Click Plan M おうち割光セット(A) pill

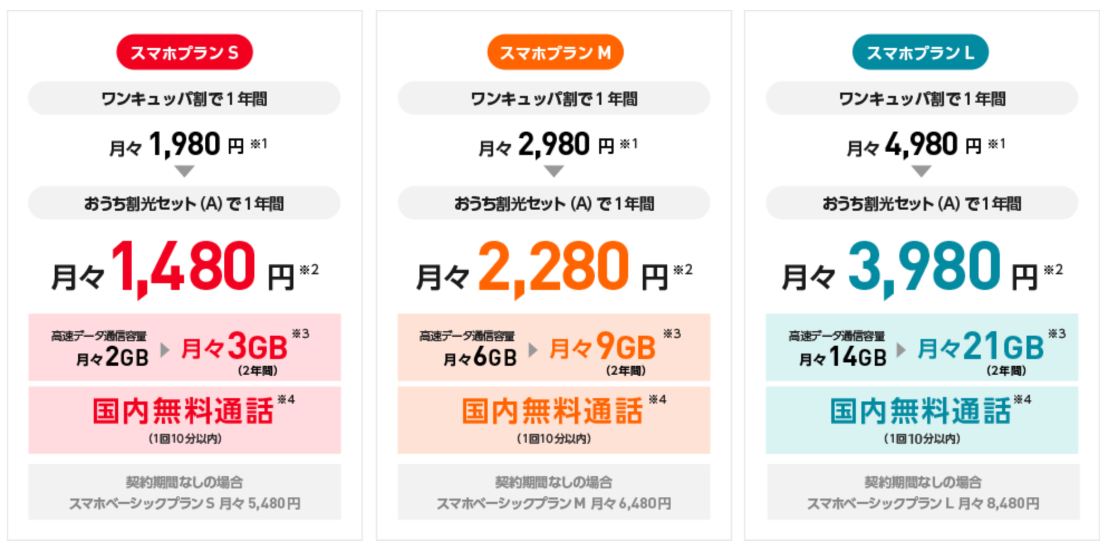pyautogui.click(x=553, y=204)
